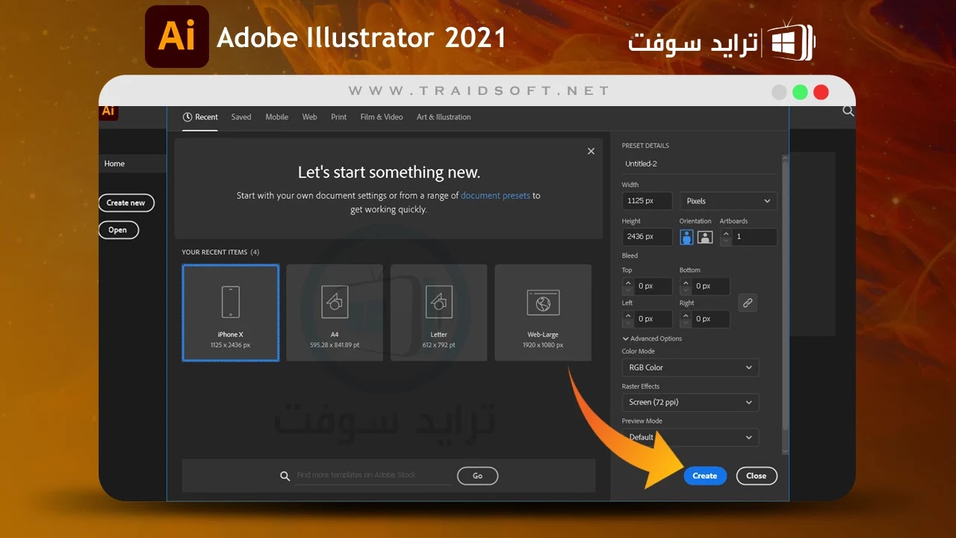The height and width of the screenshot is (538, 956).
Task: Click the Artboards count field
Action: point(754,237)
